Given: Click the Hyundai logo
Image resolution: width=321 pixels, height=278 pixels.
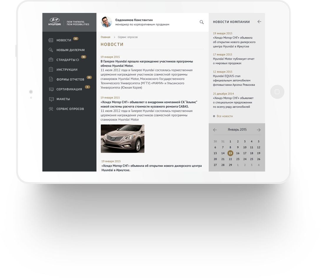Looking at the screenshot, I should click(x=54, y=22).
